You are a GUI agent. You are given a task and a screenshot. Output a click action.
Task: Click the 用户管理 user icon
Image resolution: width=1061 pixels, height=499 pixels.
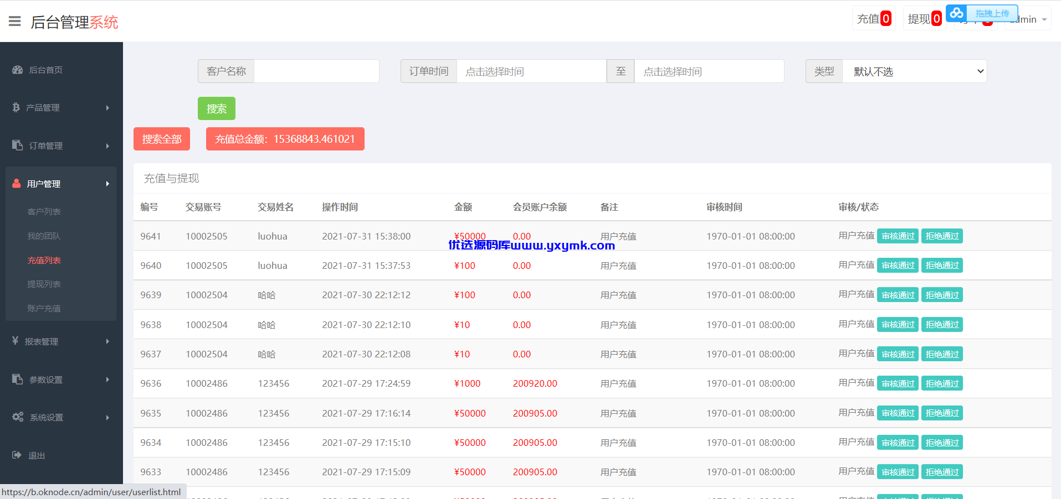(17, 183)
